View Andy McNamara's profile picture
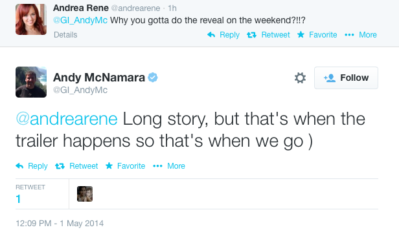This screenshot has width=399, height=243. click(31, 82)
